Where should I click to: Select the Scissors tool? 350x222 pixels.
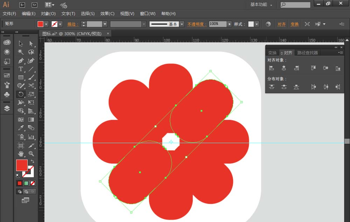click(31, 86)
